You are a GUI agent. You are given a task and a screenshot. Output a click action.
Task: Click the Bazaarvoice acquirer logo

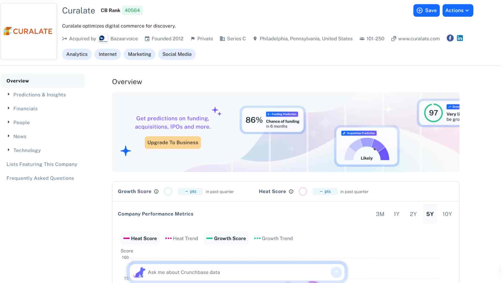point(103,39)
